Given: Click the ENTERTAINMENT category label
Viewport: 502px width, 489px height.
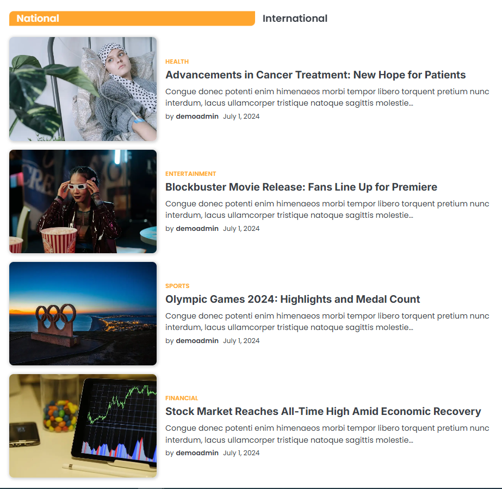Looking at the screenshot, I should coord(190,174).
